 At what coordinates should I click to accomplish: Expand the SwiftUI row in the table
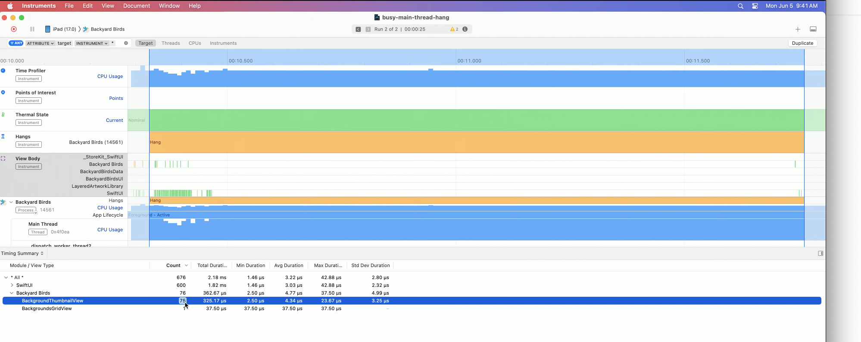(12, 285)
